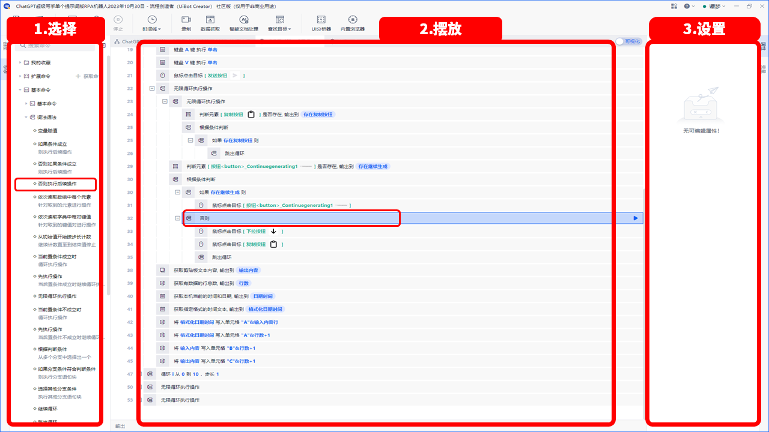Select the 当前置条件成立时 command

(x=57, y=256)
